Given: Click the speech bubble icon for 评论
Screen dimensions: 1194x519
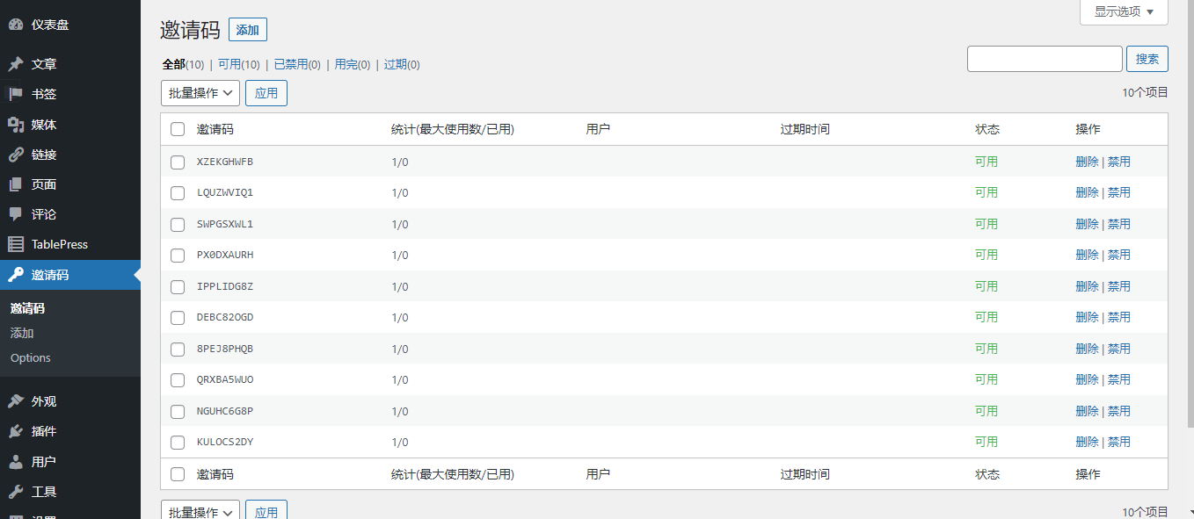Looking at the screenshot, I should (x=16, y=214).
